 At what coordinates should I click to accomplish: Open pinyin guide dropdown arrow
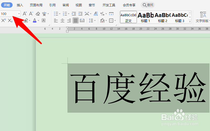[x=48, y=14]
